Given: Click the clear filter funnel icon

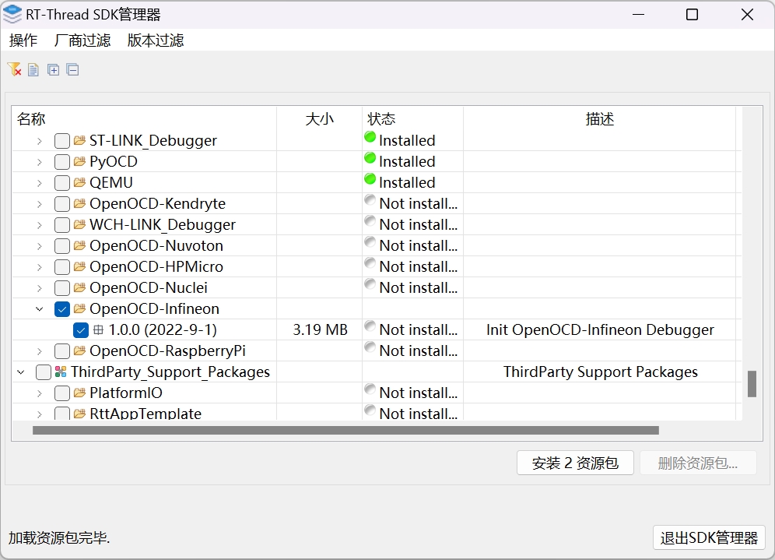Looking at the screenshot, I should coord(14,70).
